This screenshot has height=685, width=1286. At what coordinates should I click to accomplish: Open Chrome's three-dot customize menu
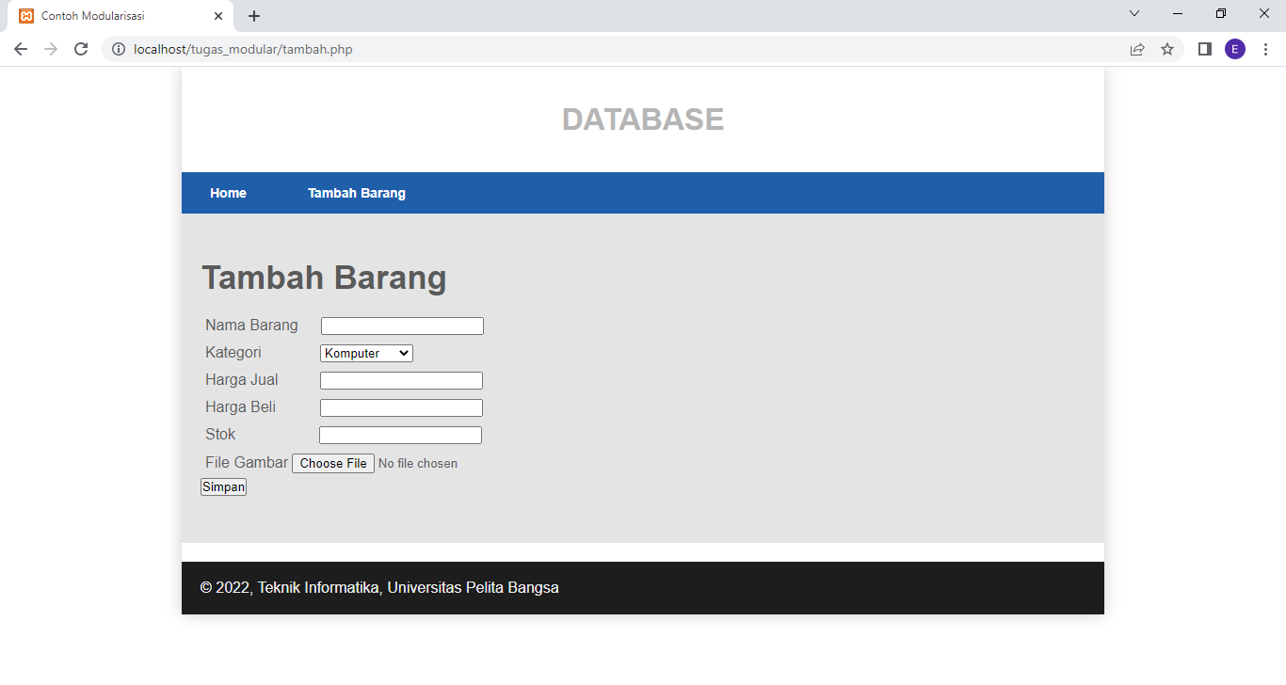point(1265,49)
